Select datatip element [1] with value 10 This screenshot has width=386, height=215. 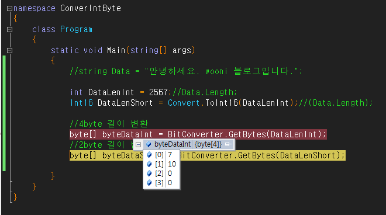[x=161, y=164]
